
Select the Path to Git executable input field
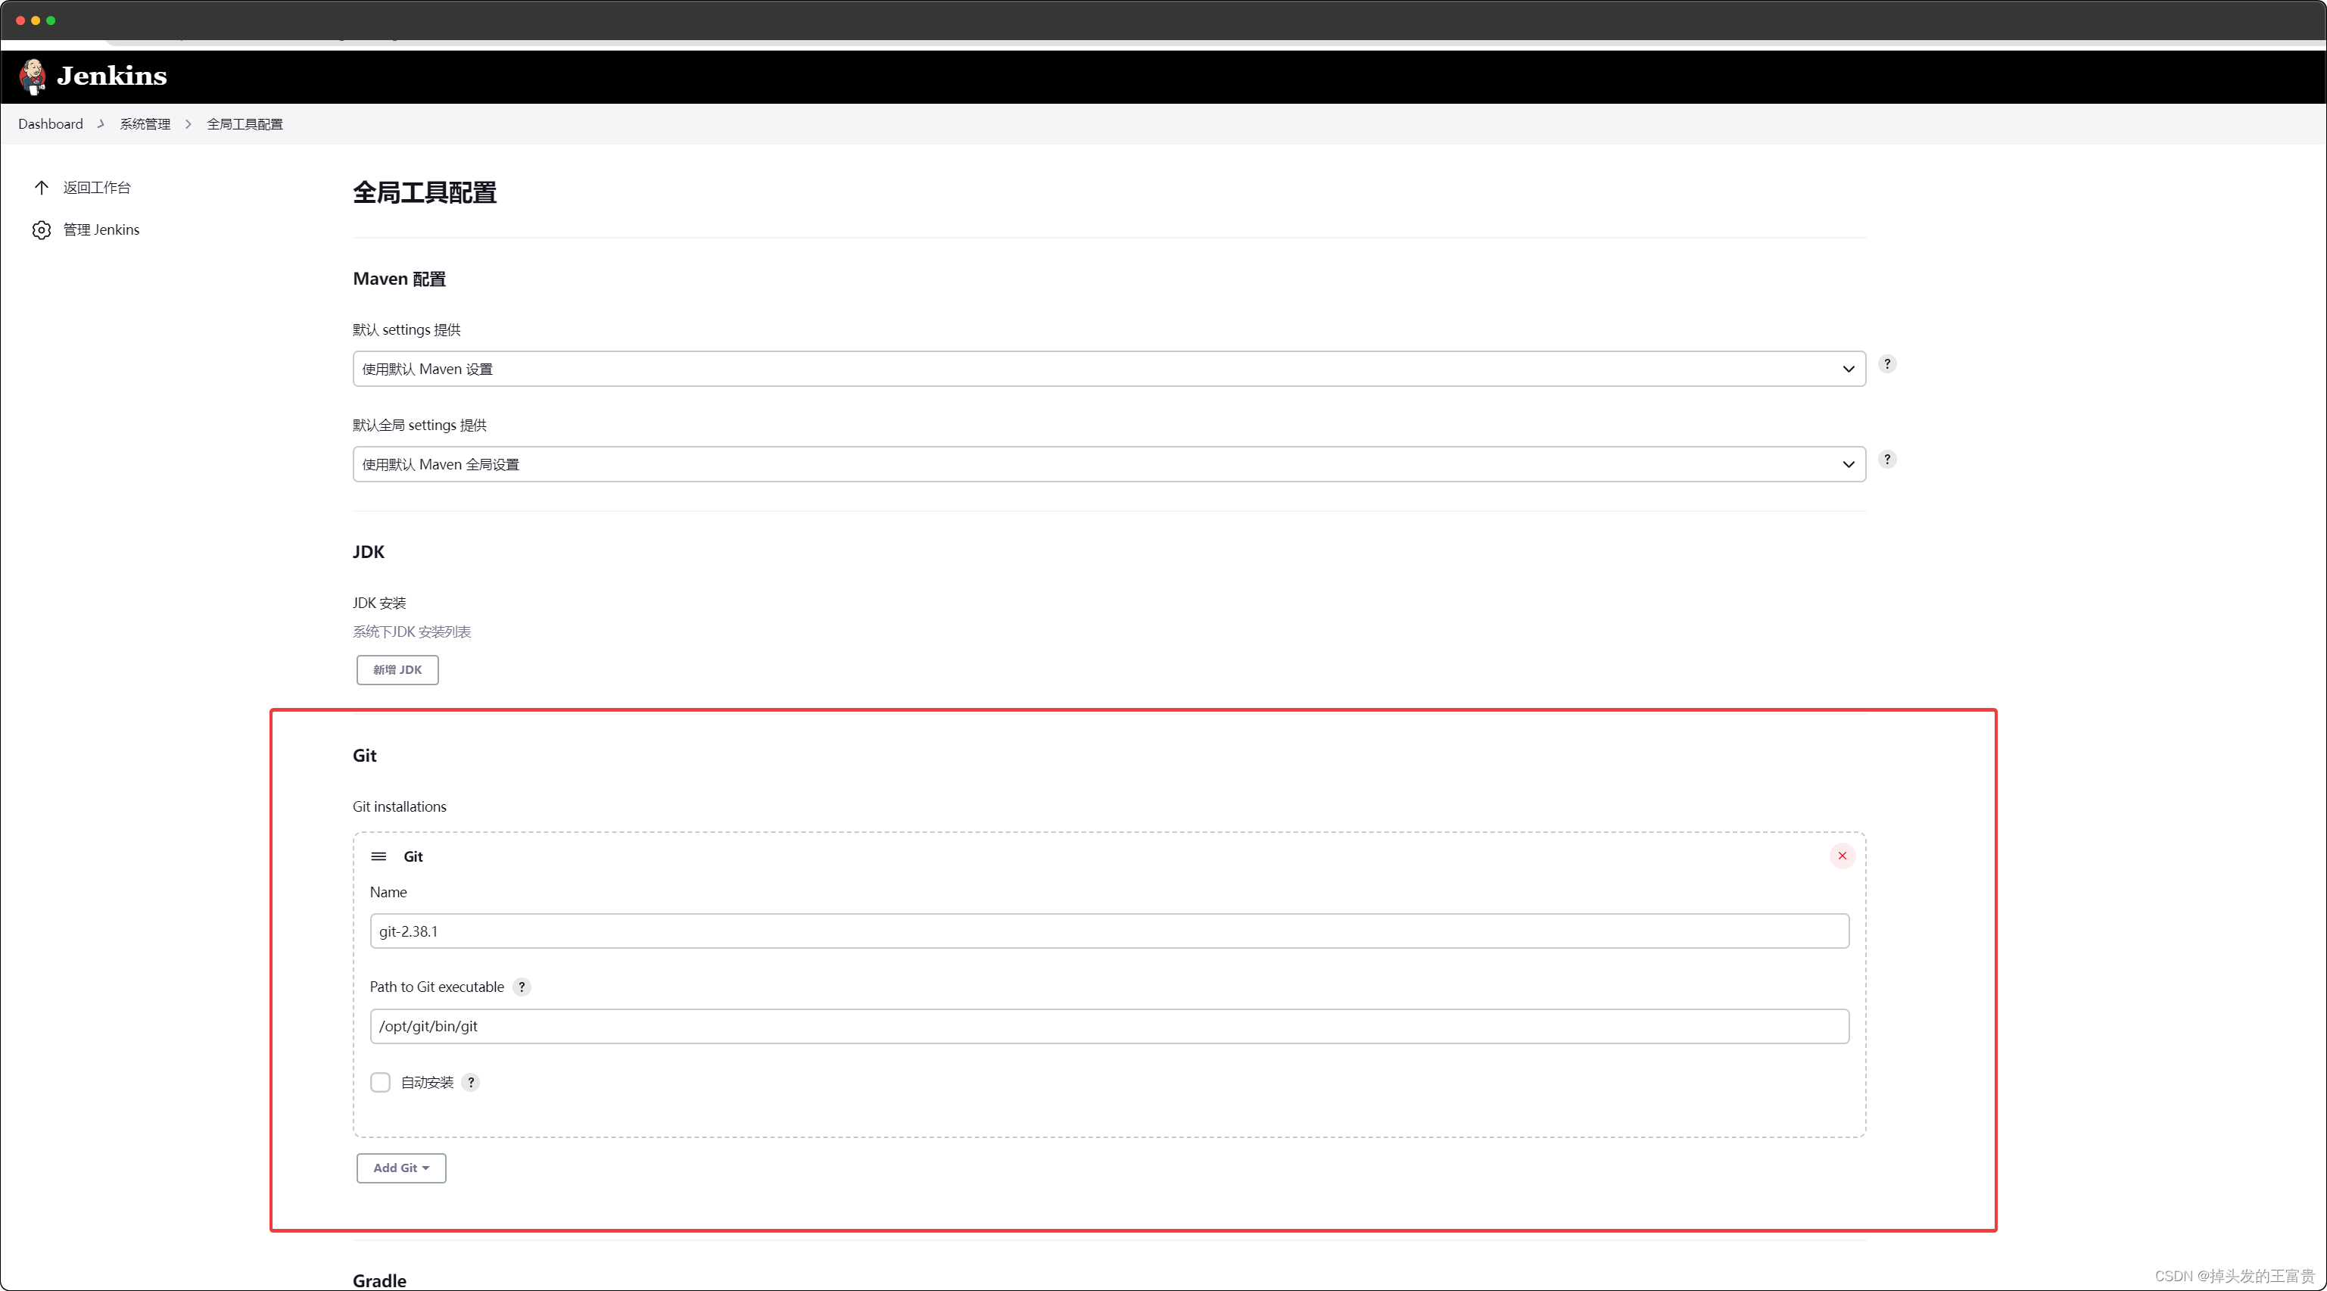pyautogui.click(x=1108, y=1025)
